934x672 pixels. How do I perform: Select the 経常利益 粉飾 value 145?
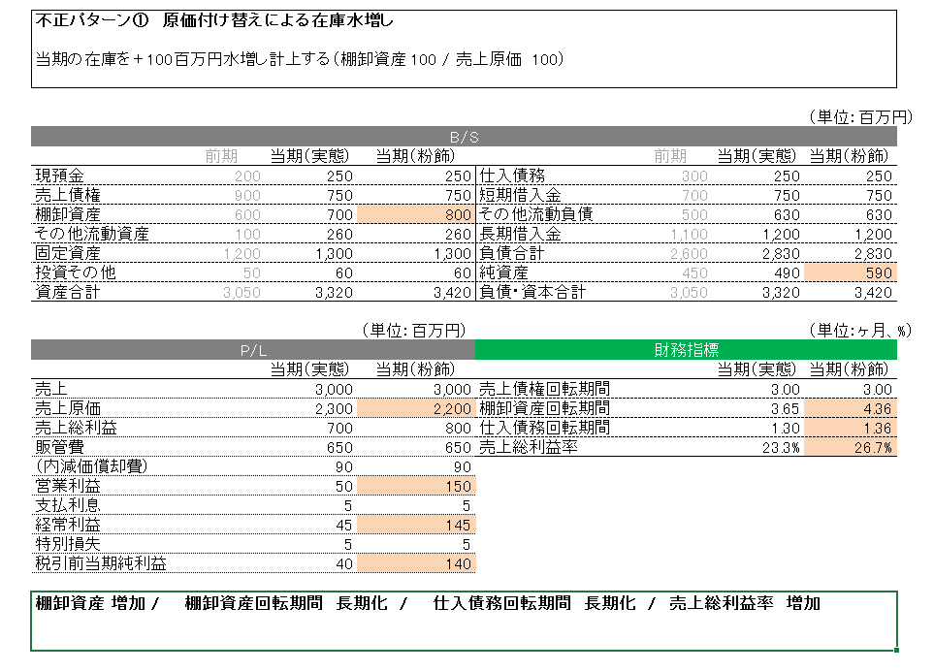(x=415, y=525)
